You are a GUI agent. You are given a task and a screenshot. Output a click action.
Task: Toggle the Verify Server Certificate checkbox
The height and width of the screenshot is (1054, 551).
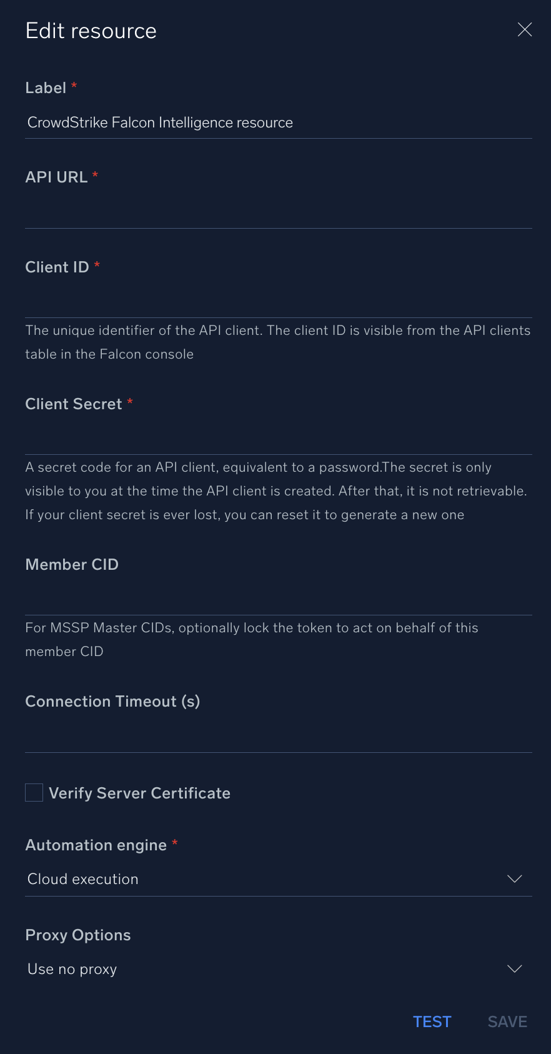coord(34,792)
